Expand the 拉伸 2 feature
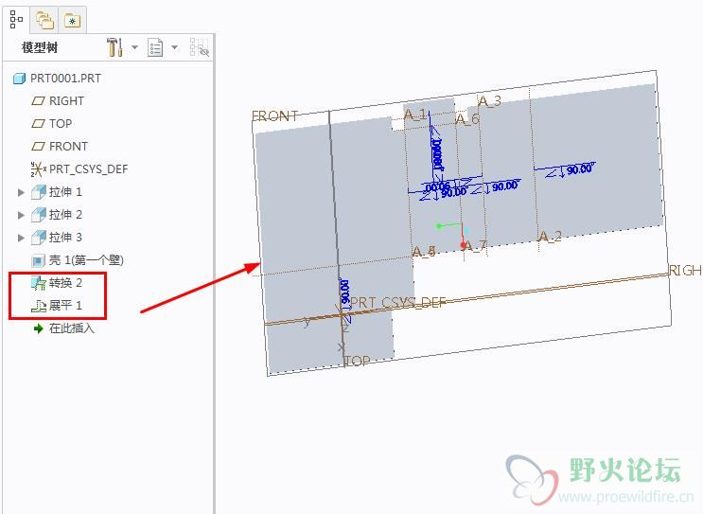 tap(21, 215)
